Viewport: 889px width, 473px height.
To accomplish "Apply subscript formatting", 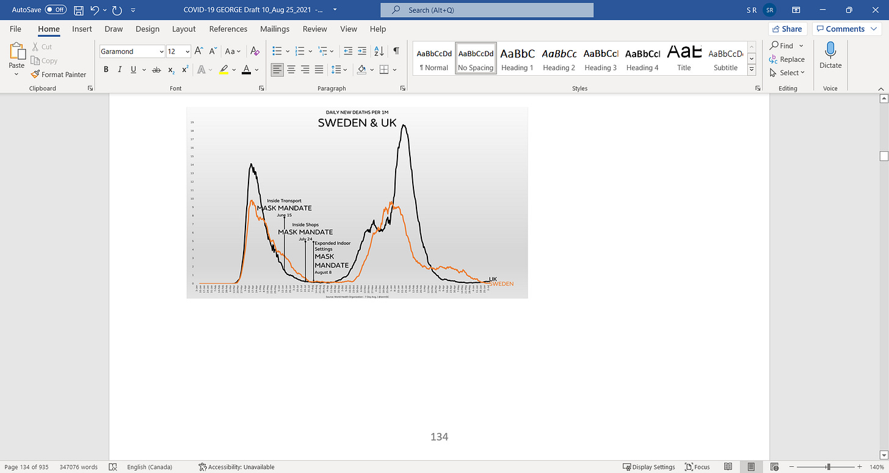I will click(x=172, y=70).
